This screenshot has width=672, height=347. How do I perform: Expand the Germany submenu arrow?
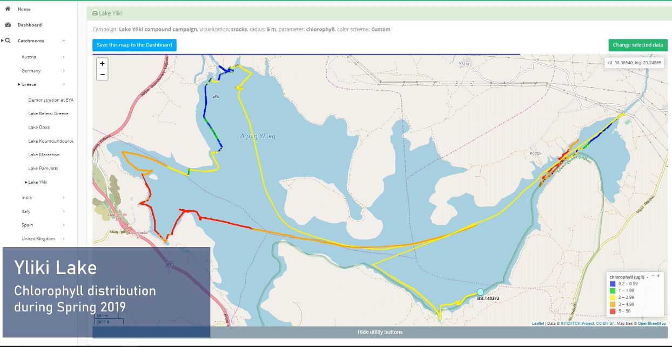click(x=64, y=71)
